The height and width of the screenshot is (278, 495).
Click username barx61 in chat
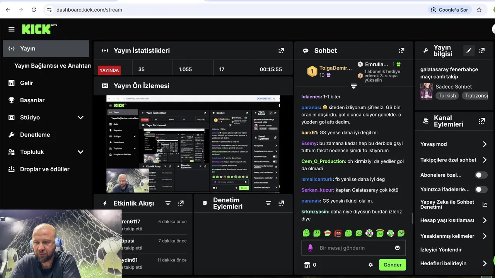click(309, 132)
